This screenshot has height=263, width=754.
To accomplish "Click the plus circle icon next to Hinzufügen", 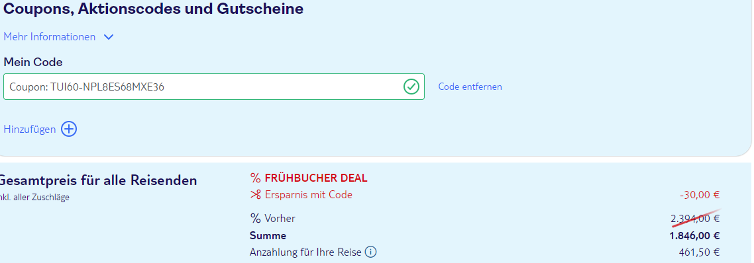I will [69, 129].
